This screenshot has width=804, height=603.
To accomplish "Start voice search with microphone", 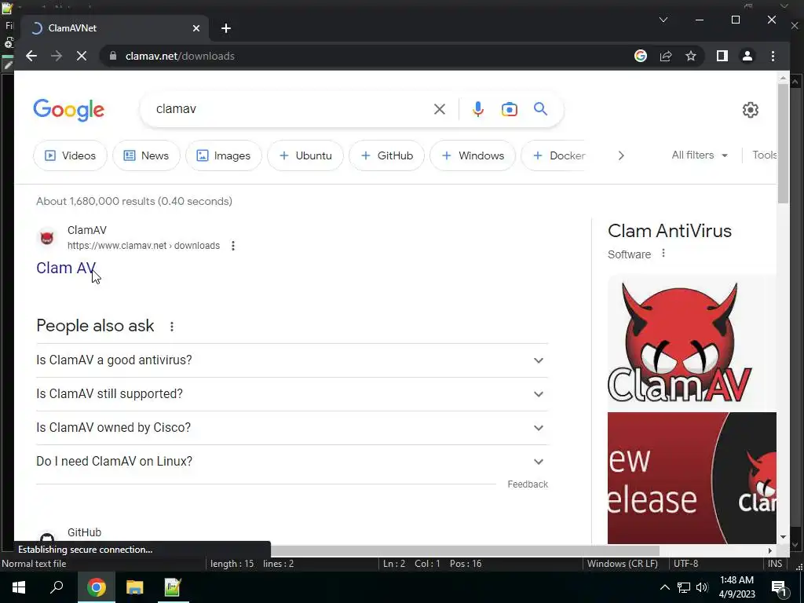I will (478, 108).
